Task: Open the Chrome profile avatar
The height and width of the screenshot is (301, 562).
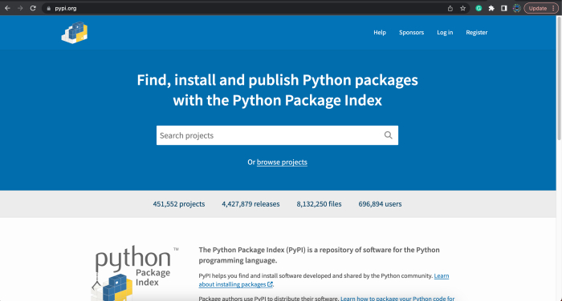Action: click(x=516, y=8)
